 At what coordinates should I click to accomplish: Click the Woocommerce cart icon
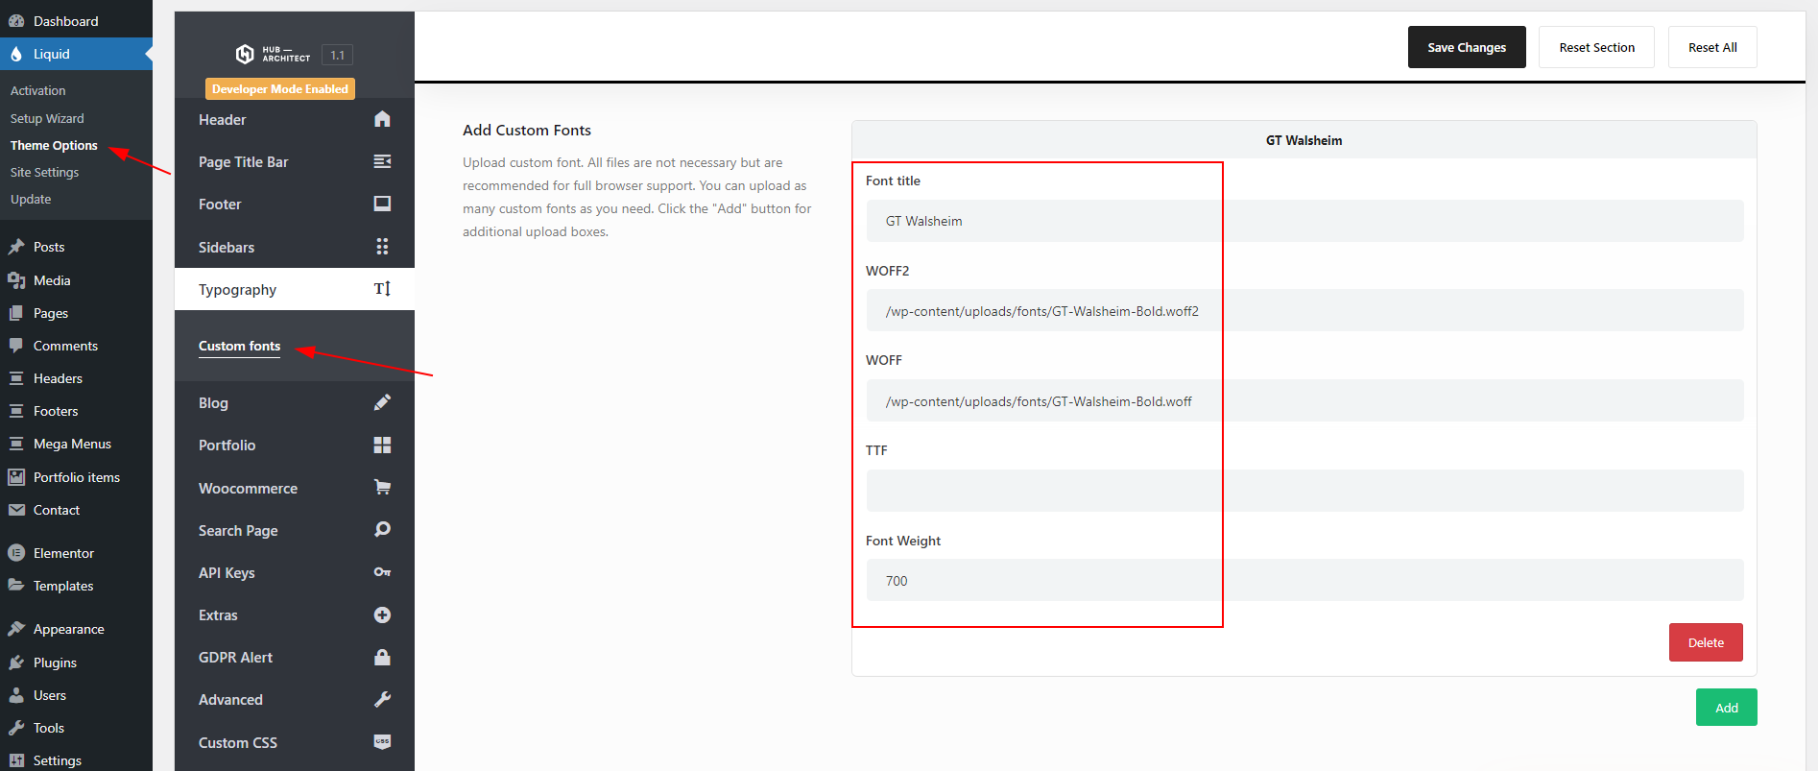pos(382,488)
